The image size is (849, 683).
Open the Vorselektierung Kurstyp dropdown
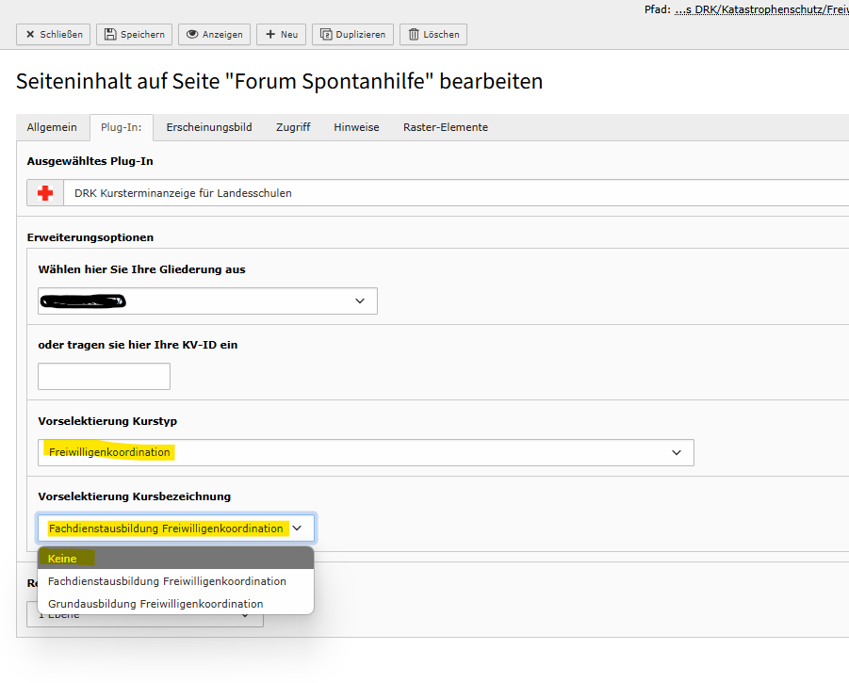click(x=366, y=452)
